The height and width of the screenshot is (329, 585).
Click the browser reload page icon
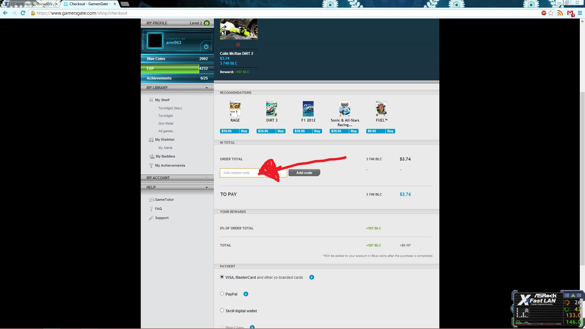[x=23, y=13]
